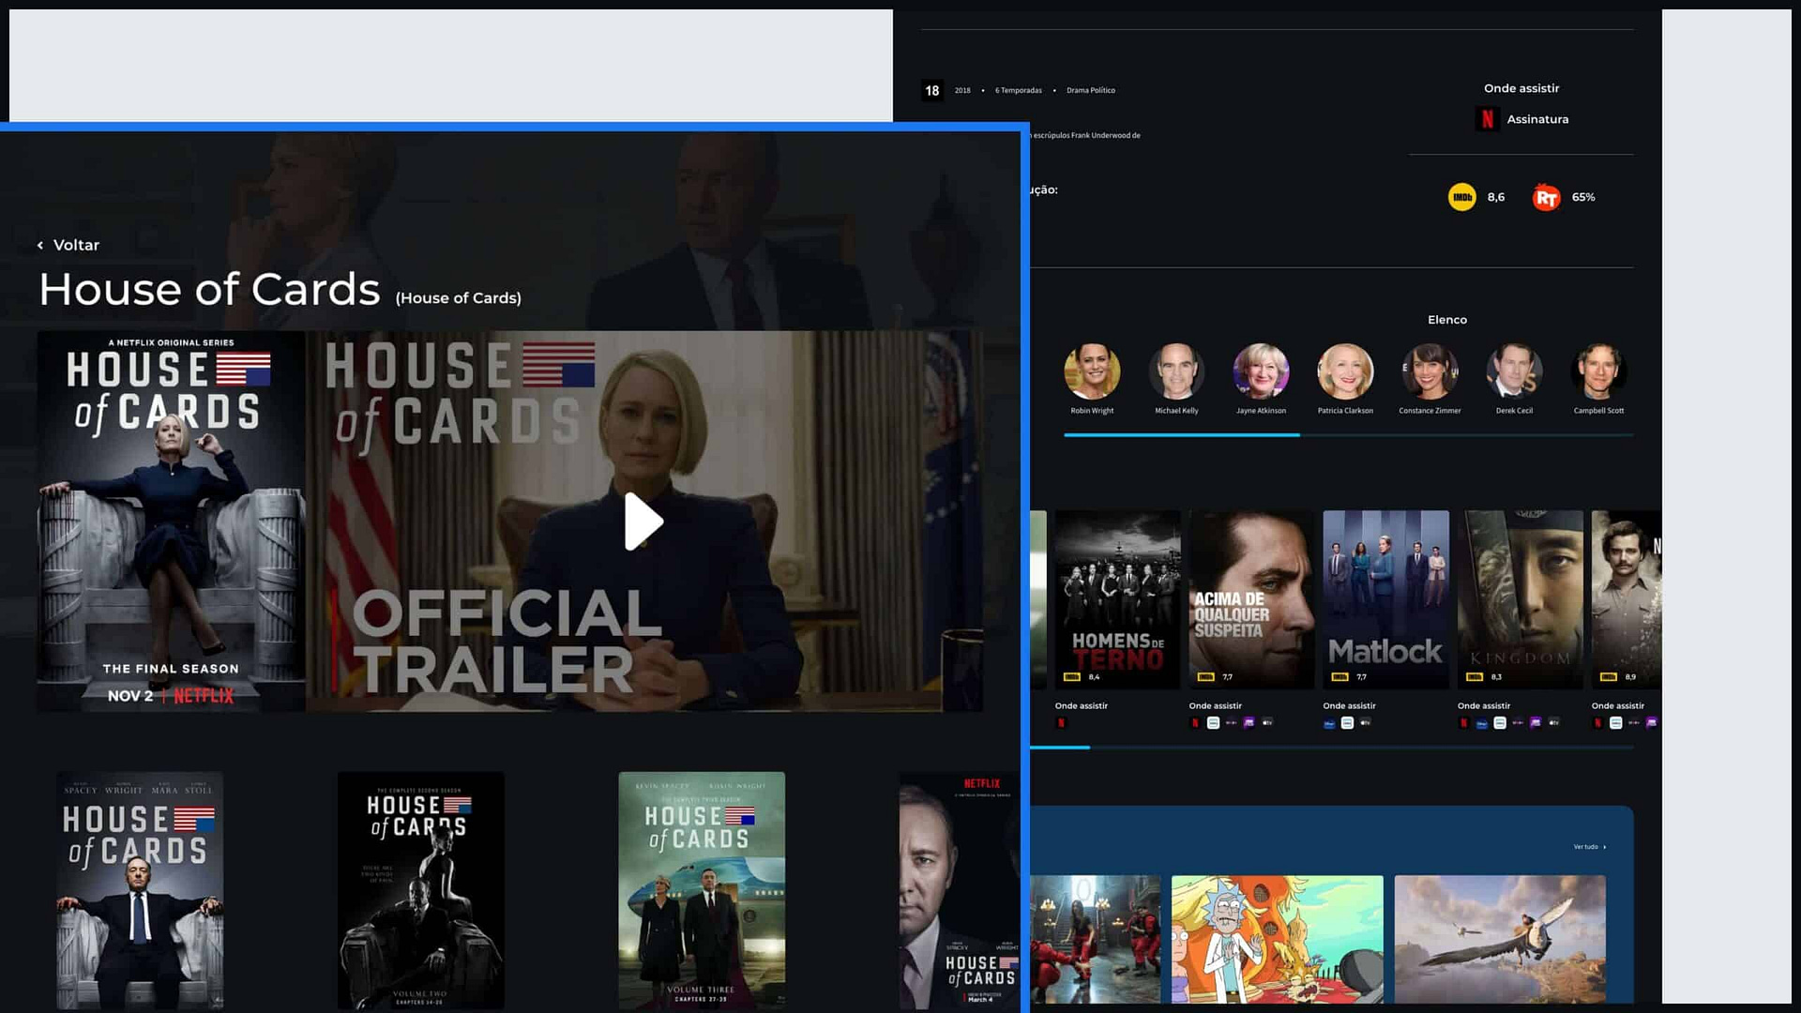Image resolution: width=1801 pixels, height=1013 pixels.
Task: Click the cast list horizontal scrollbar
Action: 1348,435
